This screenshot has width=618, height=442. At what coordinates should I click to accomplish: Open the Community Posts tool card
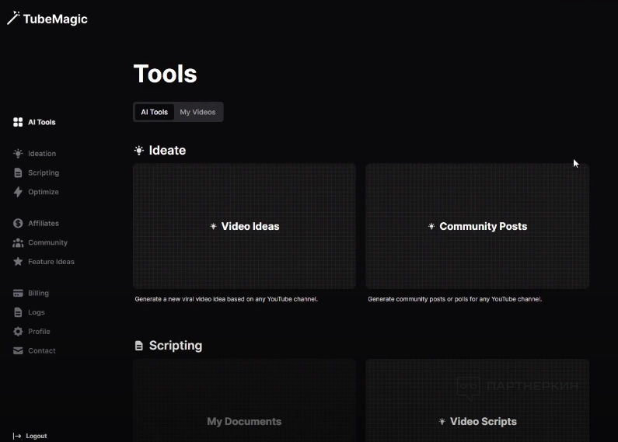tap(477, 226)
